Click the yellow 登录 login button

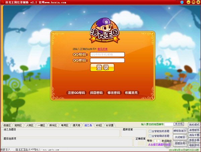point(102,67)
